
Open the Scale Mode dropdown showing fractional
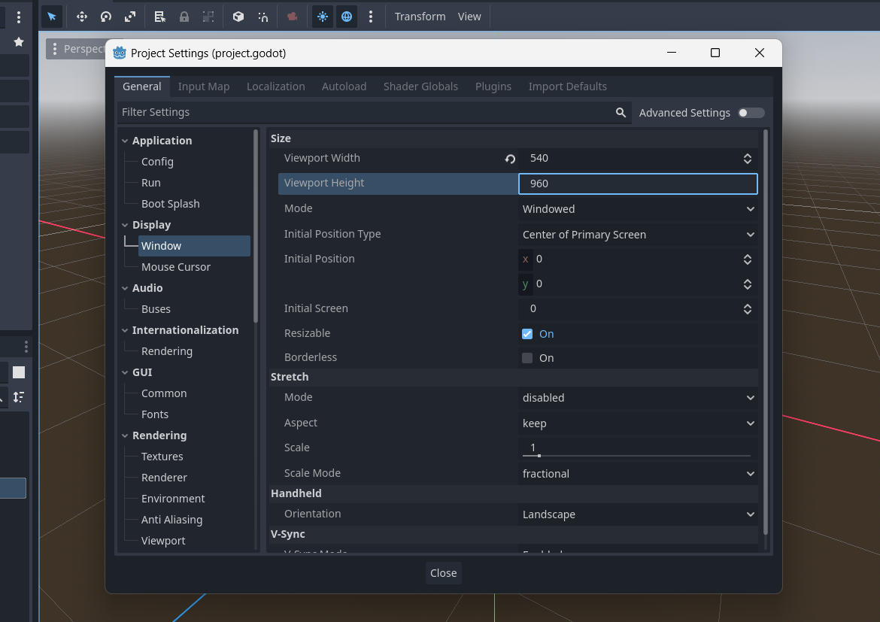point(638,474)
